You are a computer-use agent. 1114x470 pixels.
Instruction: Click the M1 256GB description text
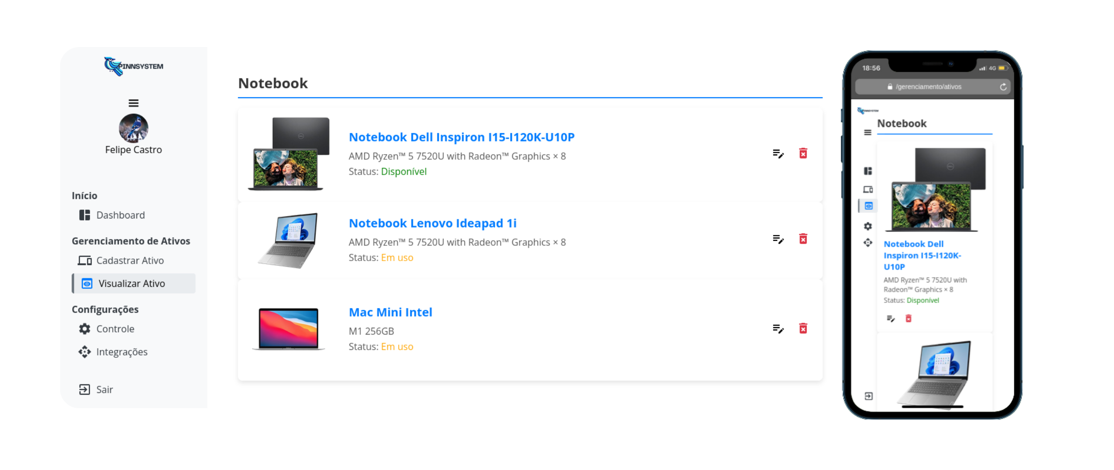pyautogui.click(x=371, y=331)
